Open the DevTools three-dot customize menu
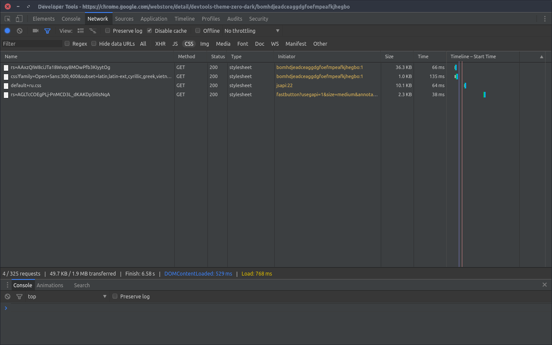 click(545, 19)
